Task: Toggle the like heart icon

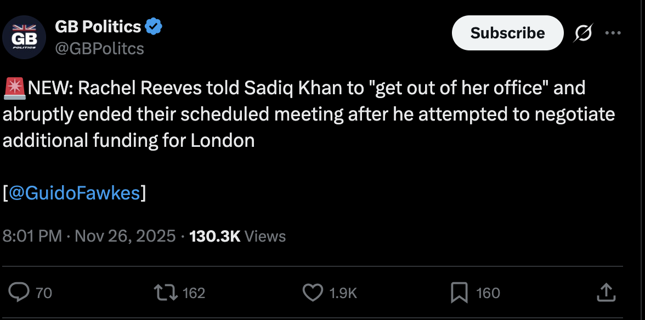Action: point(313,293)
